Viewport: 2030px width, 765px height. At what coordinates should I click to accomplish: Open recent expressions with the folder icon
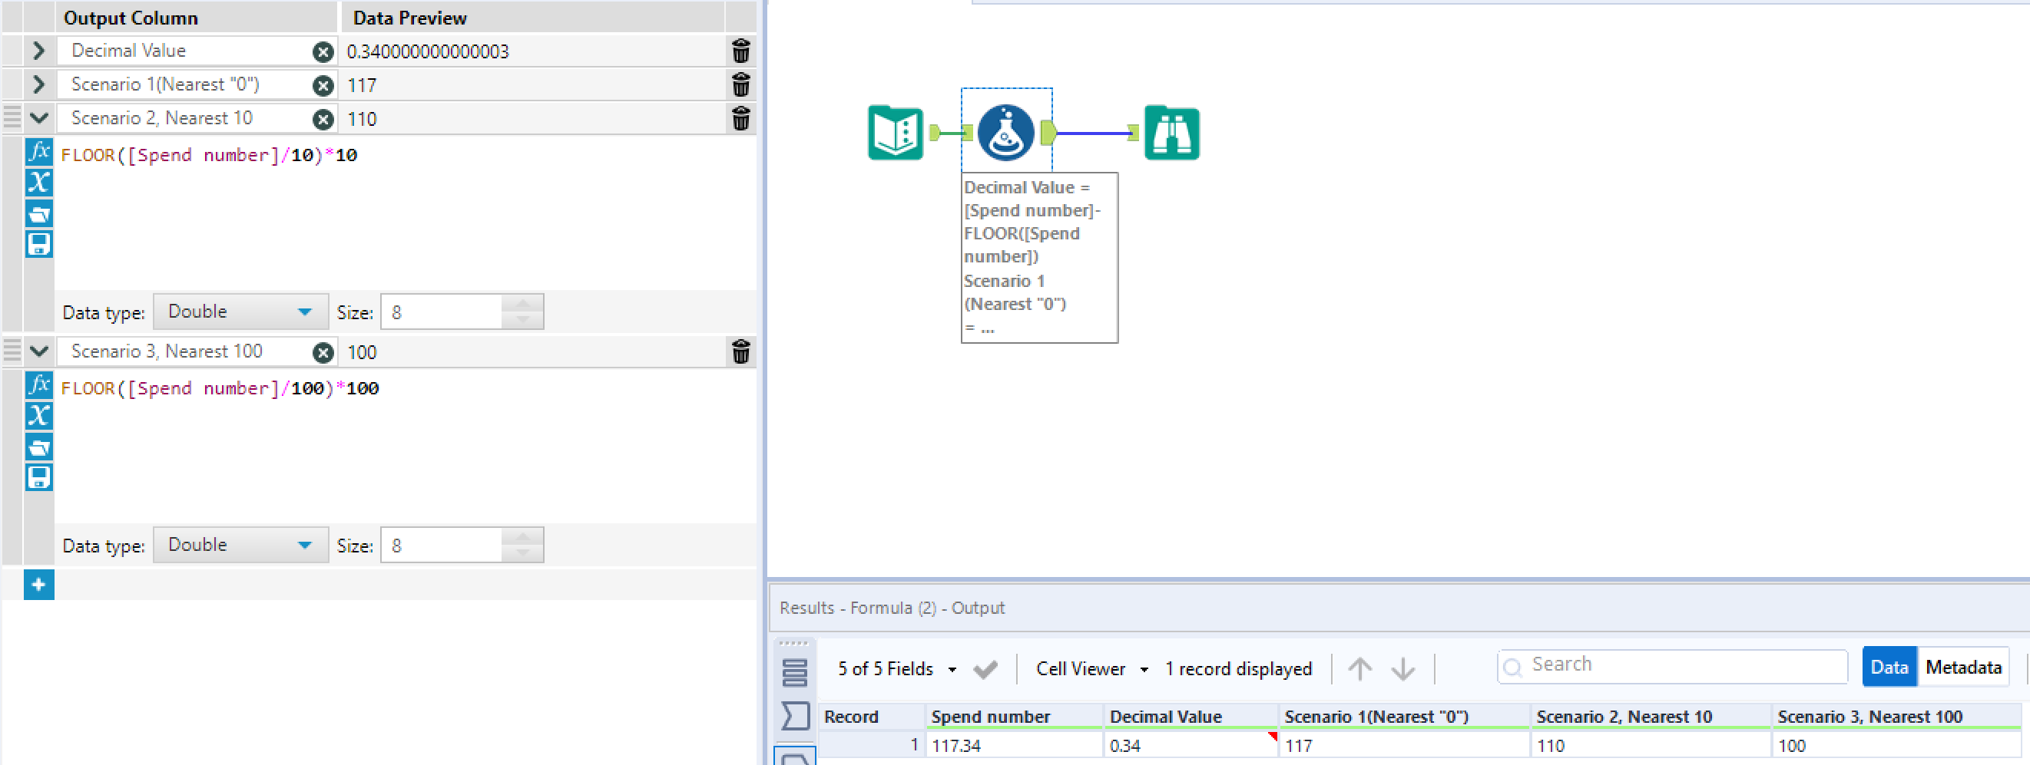[38, 213]
